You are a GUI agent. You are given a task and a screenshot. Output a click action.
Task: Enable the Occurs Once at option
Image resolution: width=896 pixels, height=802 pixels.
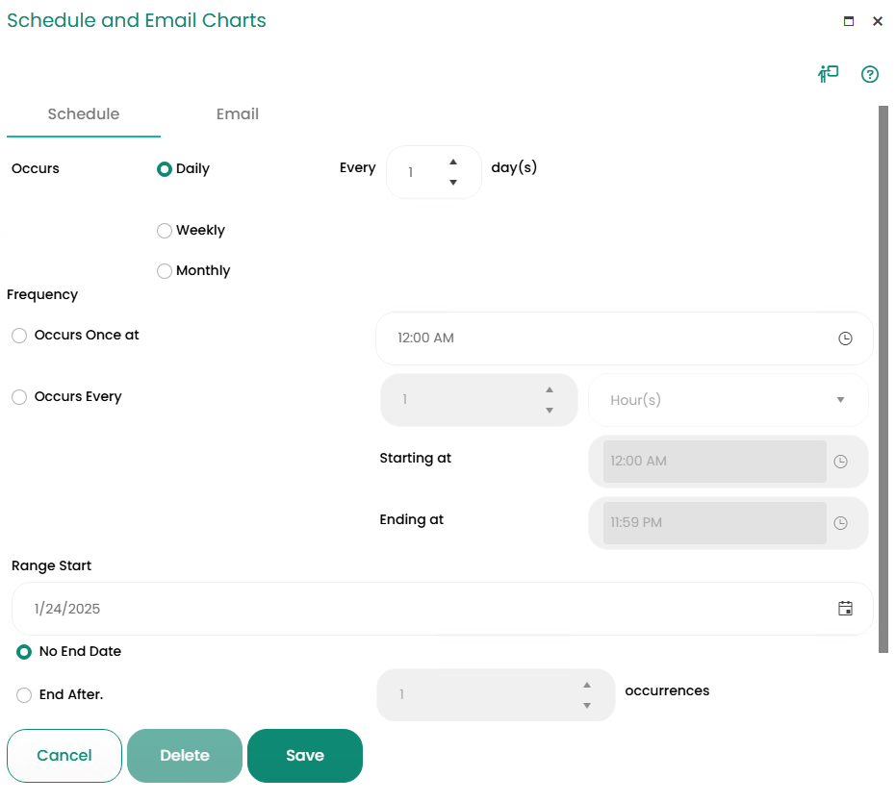click(19, 336)
